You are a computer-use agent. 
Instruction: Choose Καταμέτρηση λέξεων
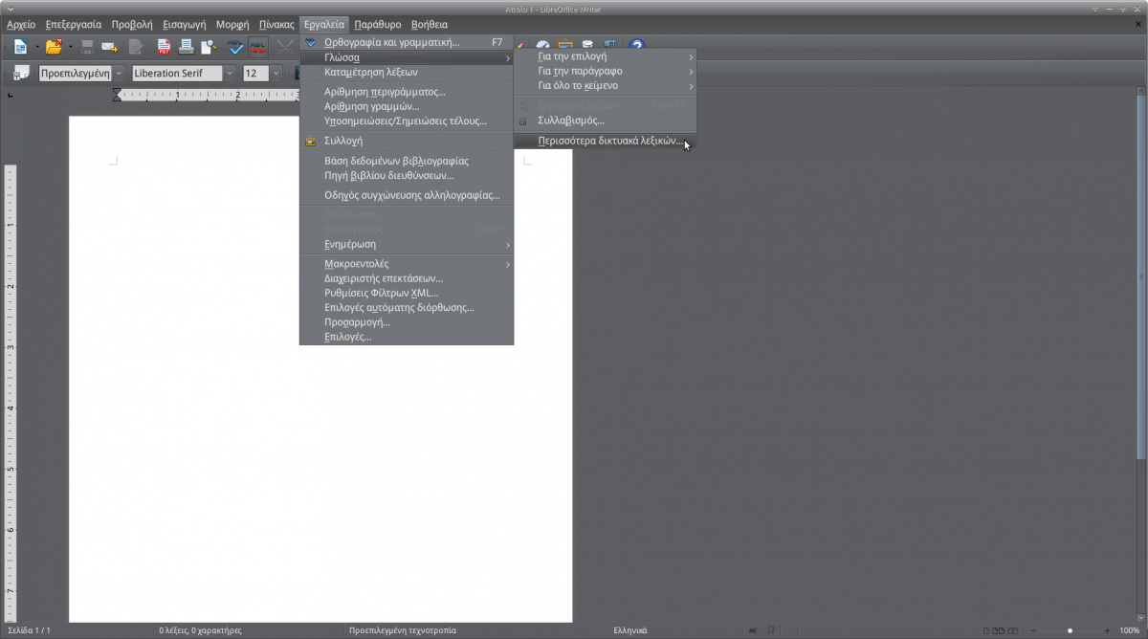[x=407, y=72]
